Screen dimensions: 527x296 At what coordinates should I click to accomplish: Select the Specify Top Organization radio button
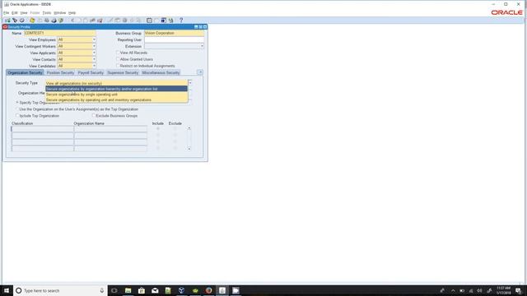pos(17,102)
